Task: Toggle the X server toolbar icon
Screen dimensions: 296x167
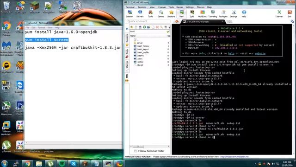Action: (x=279, y=13)
